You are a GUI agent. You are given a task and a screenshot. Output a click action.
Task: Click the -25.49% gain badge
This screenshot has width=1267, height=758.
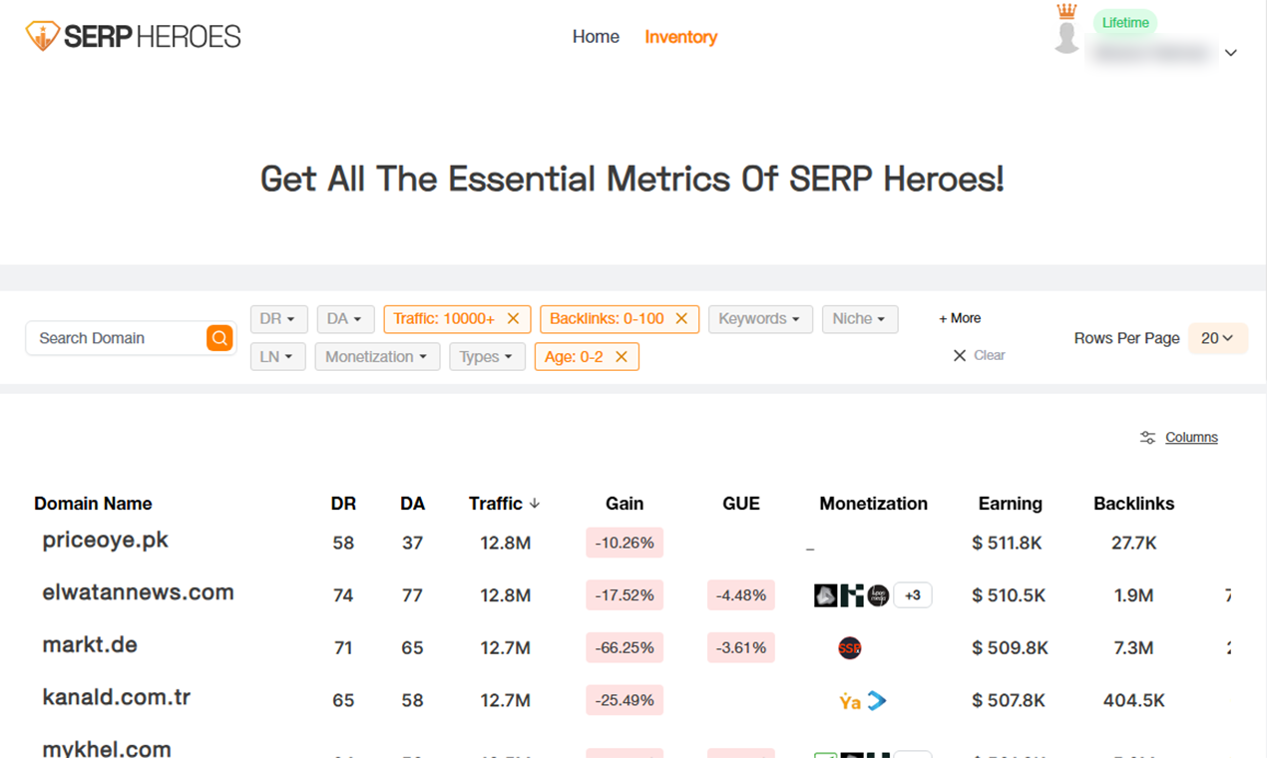(625, 700)
